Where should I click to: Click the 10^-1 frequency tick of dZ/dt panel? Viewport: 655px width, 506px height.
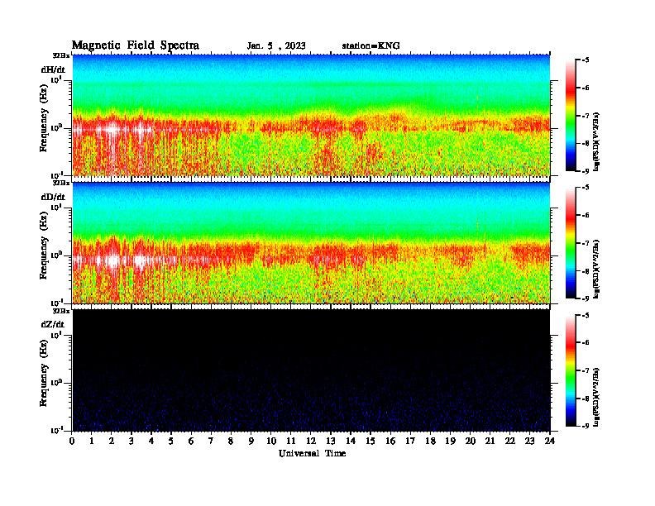click(x=57, y=430)
